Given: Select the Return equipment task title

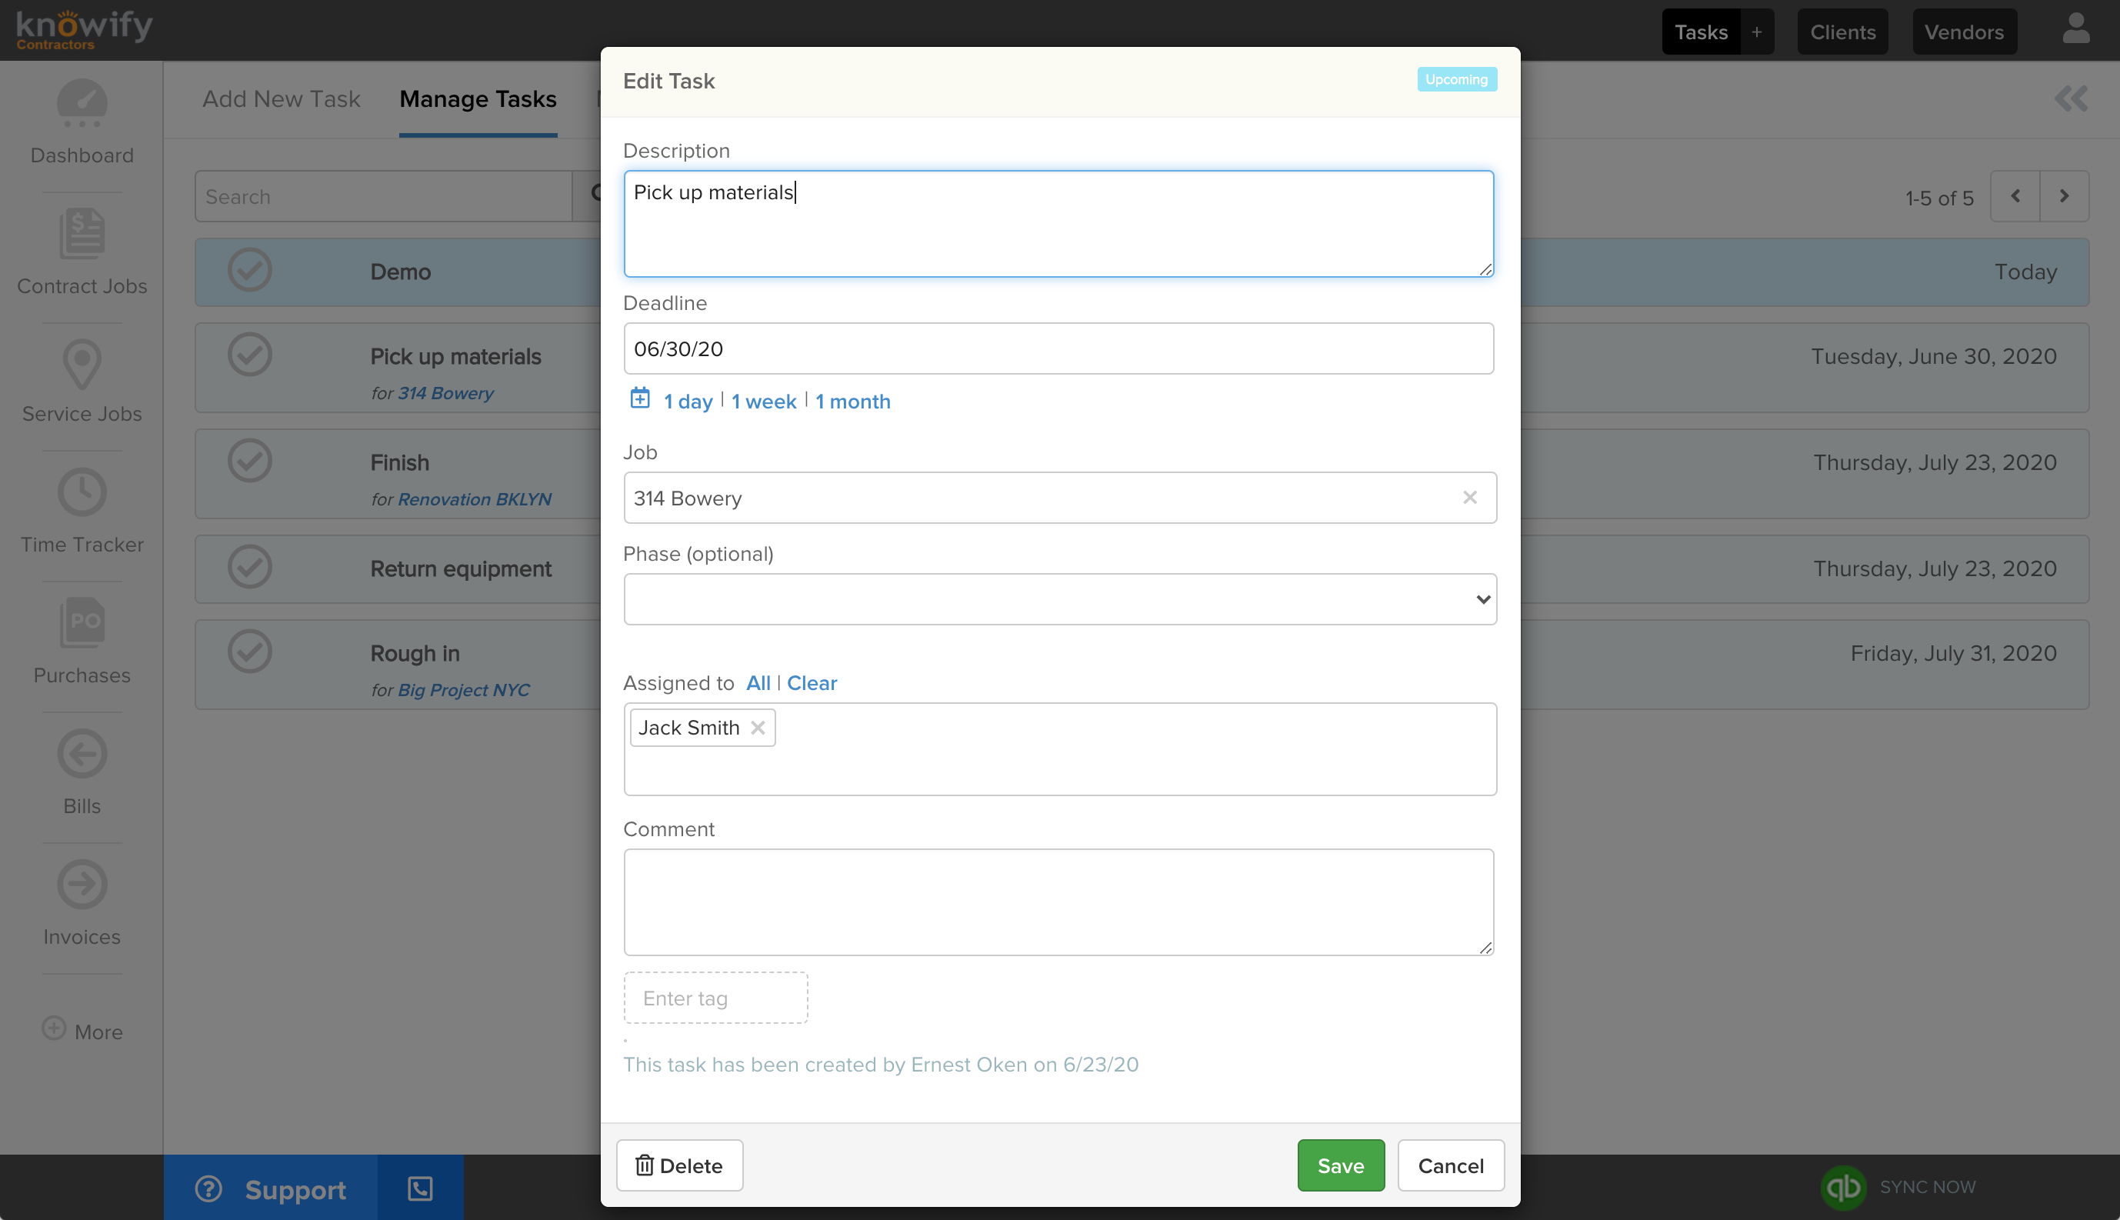Looking at the screenshot, I should click(x=461, y=569).
